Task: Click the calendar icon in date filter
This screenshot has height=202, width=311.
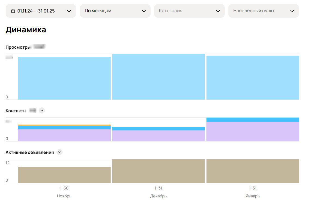Action: [x=13, y=11]
